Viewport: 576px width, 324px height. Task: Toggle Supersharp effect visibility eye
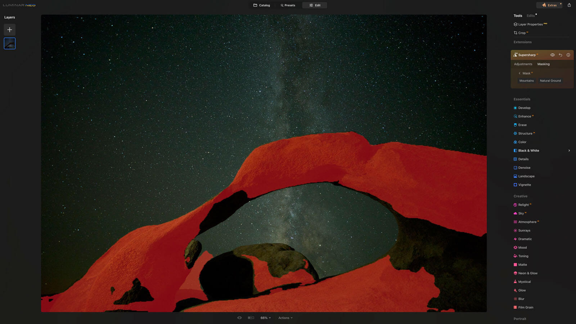point(552,55)
